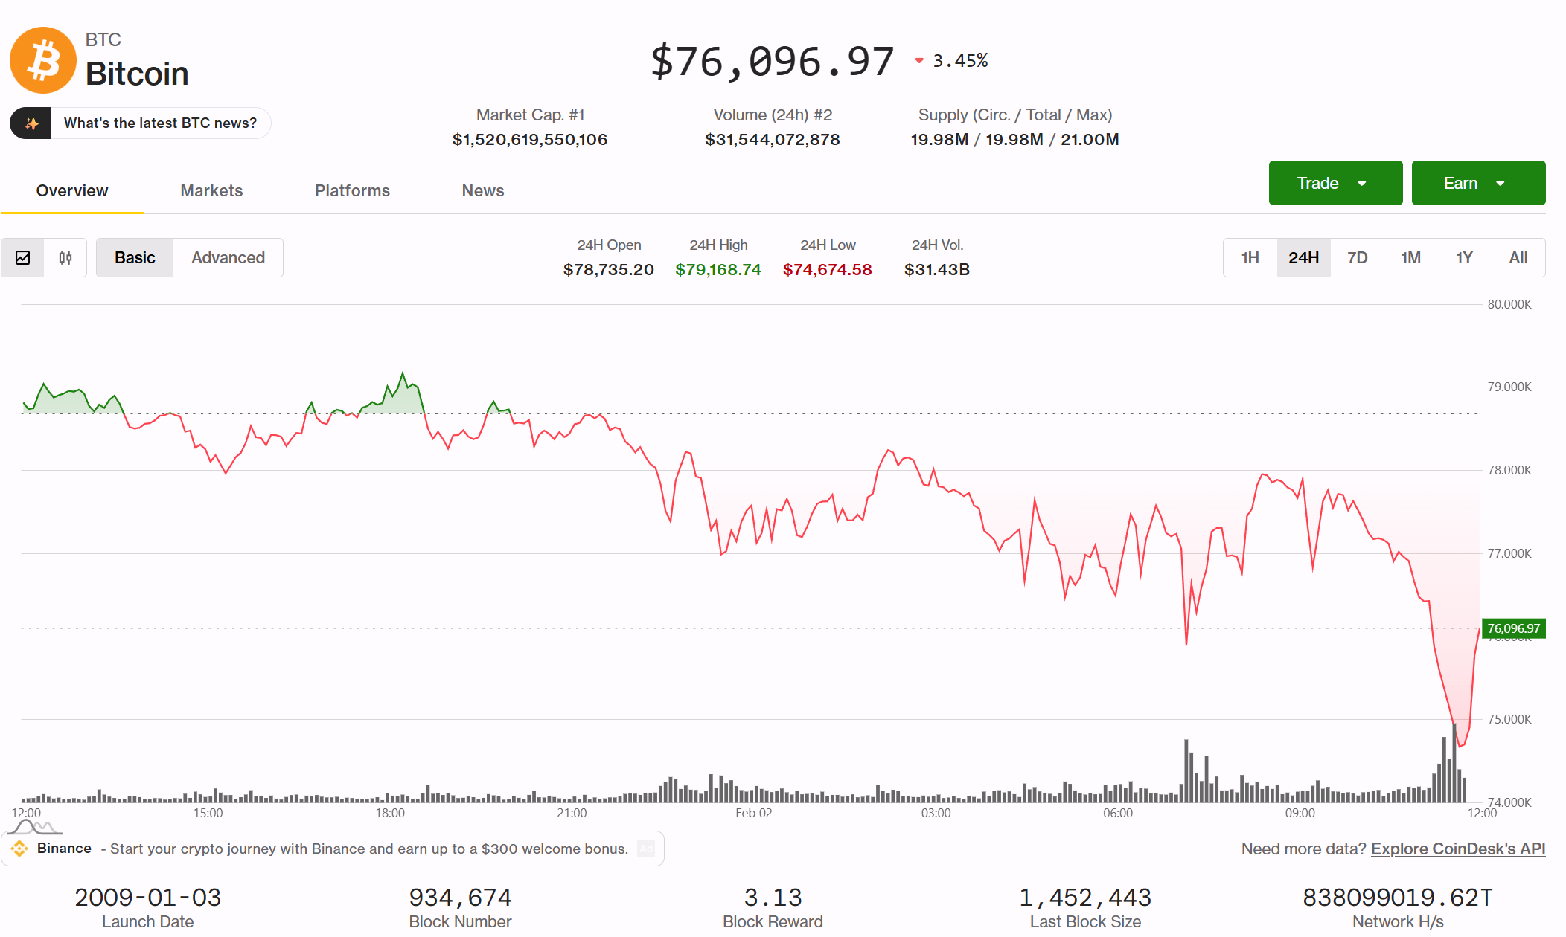Switch chart to Advanced mode
This screenshot has width=1566, height=937.
pyautogui.click(x=228, y=258)
